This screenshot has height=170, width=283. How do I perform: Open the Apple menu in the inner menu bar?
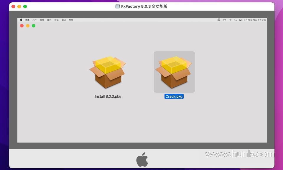[x=21, y=20]
